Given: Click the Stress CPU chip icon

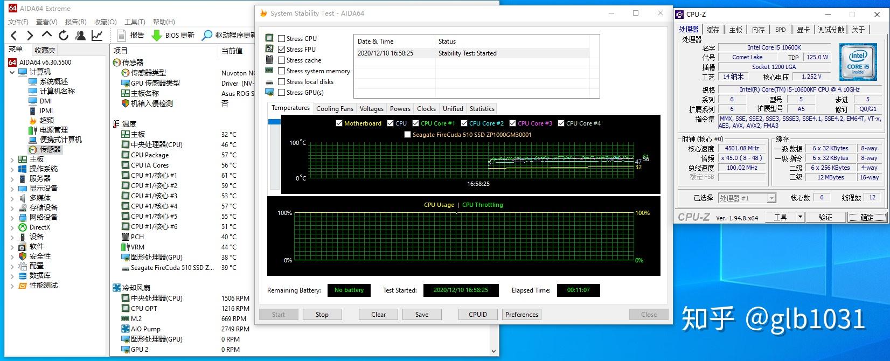Looking at the screenshot, I should 269,38.
